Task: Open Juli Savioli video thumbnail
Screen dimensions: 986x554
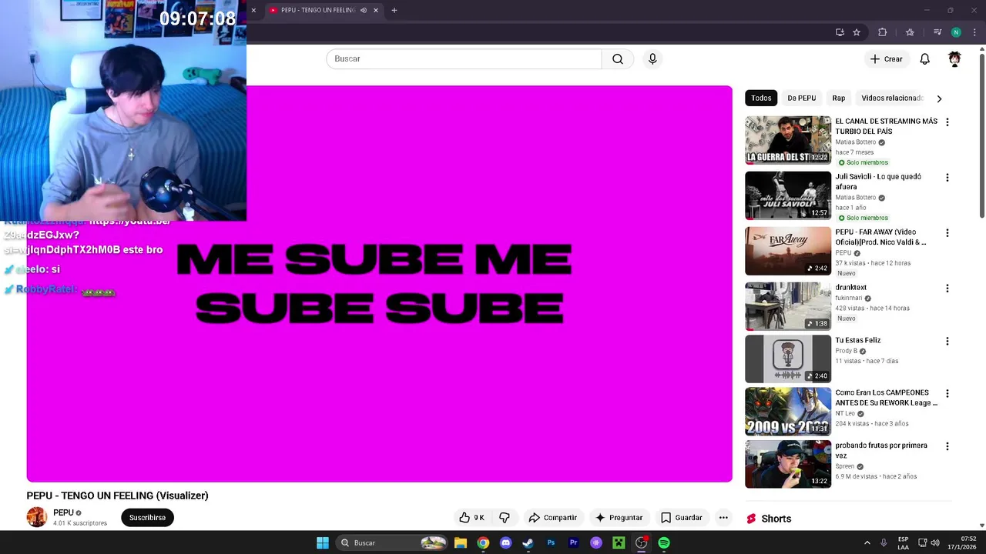Action: [x=788, y=195]
